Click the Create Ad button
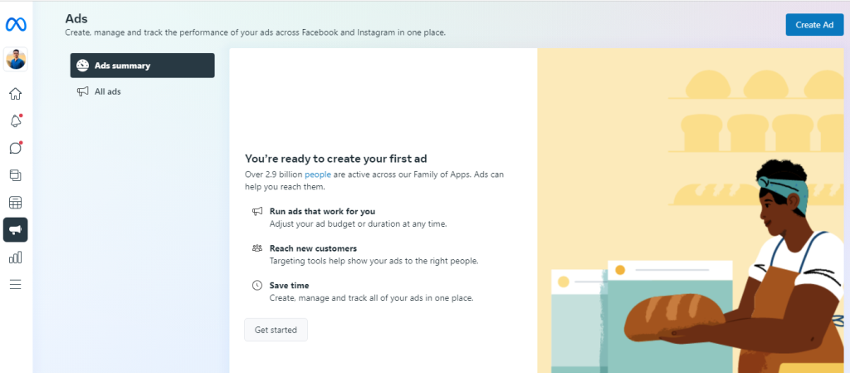This screenshot has width=850, height=373. tap(814, 25)
